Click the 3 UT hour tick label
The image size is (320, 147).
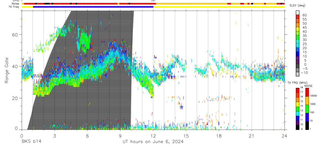(54, 136)
